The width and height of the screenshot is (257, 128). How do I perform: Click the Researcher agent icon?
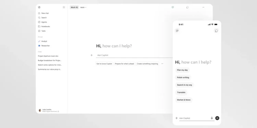coord(39,46)
